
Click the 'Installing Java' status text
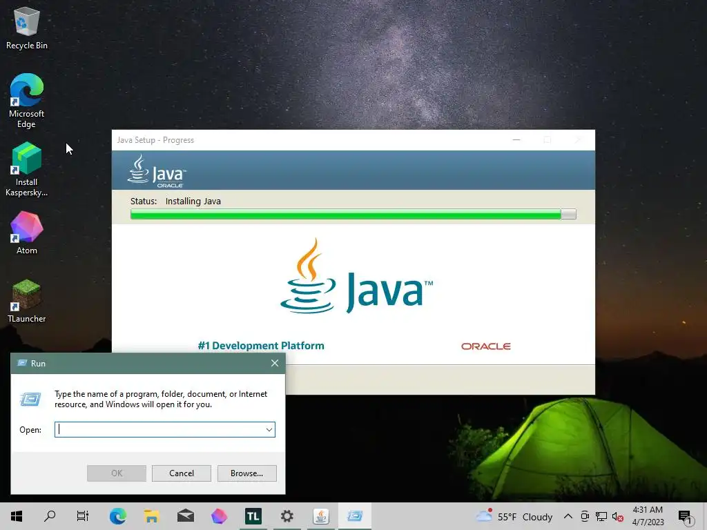pyautogui.click(x=193, y=201)
